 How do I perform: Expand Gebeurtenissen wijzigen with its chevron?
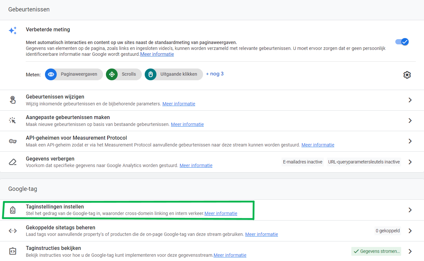(x=410, y=100)
